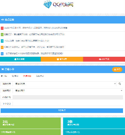Click the QQ代刷网 diamond logo
The image size is (125, 135).
(x=58, y=4)
